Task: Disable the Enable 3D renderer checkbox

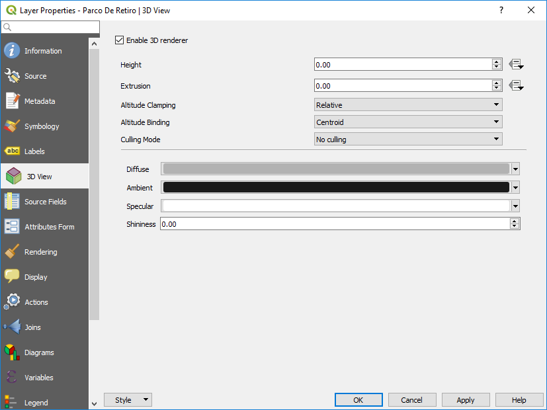Action: 120,40
